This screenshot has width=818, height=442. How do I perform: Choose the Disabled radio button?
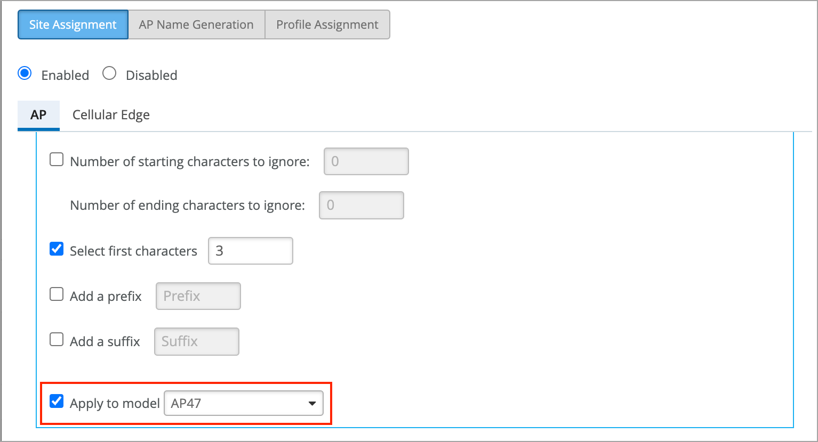click(109, 73)
